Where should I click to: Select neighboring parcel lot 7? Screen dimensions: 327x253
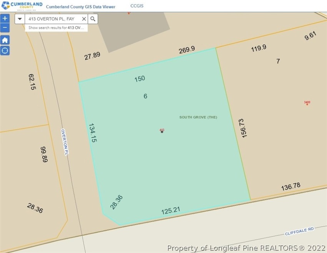click(278, 61)
